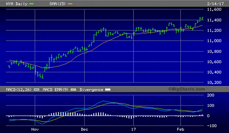Click the 11,600 price axis label
The image size is (229, 133).
[x=214, y=9]
